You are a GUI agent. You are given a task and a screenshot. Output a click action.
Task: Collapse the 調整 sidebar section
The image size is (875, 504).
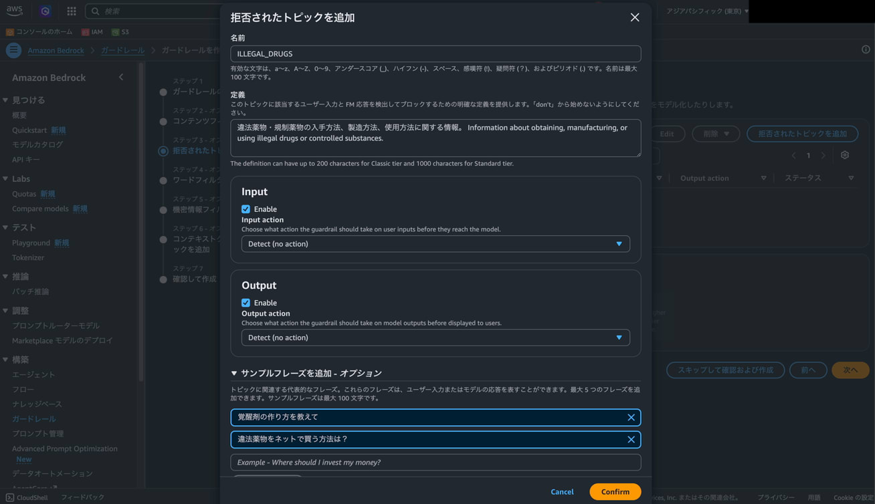(x=6, y=311)
